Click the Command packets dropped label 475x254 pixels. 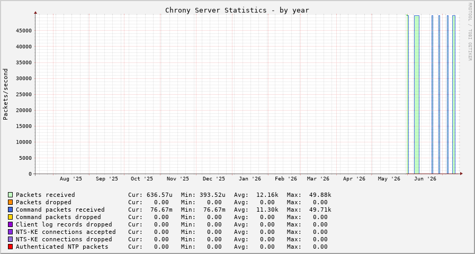click(58, 217)
